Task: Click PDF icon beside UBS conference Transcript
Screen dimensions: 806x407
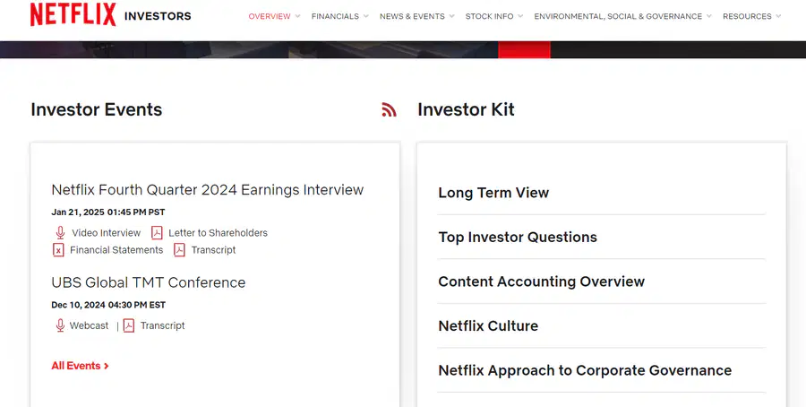Action: pyautogui.click(x=129, y=325)
